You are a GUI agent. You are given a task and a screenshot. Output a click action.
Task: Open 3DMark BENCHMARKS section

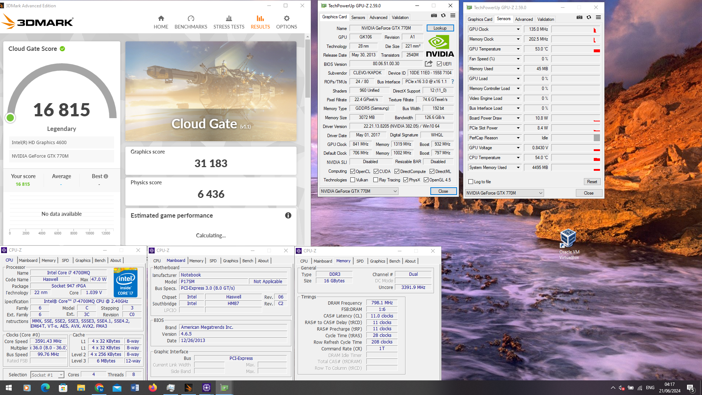191,22
